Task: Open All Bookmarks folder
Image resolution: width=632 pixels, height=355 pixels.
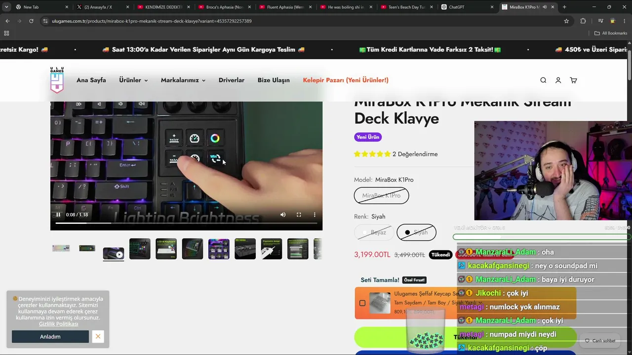Action: pyautogui.click(x=611, y=33)
